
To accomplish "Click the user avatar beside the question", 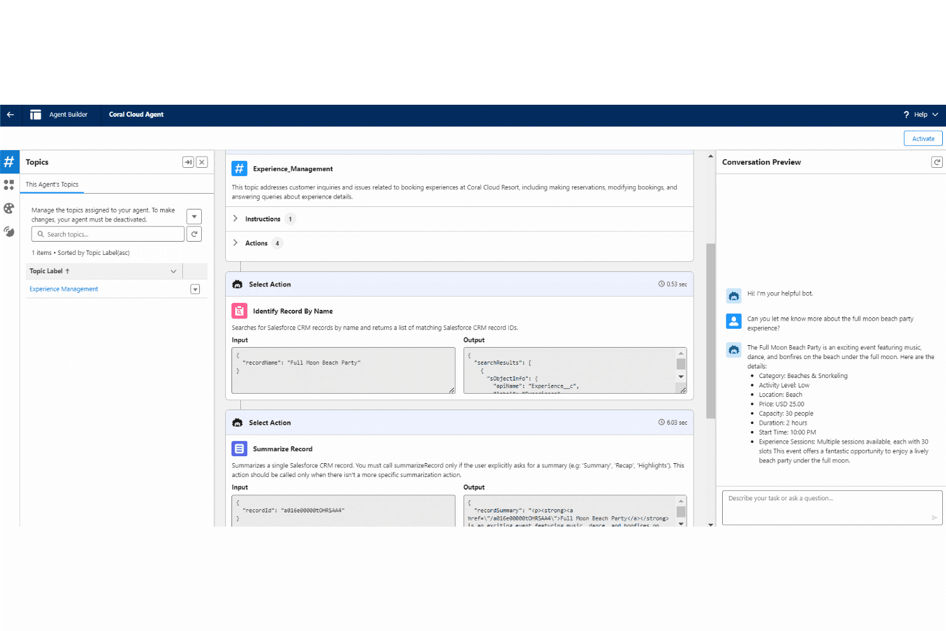I will tap(733, 321).
